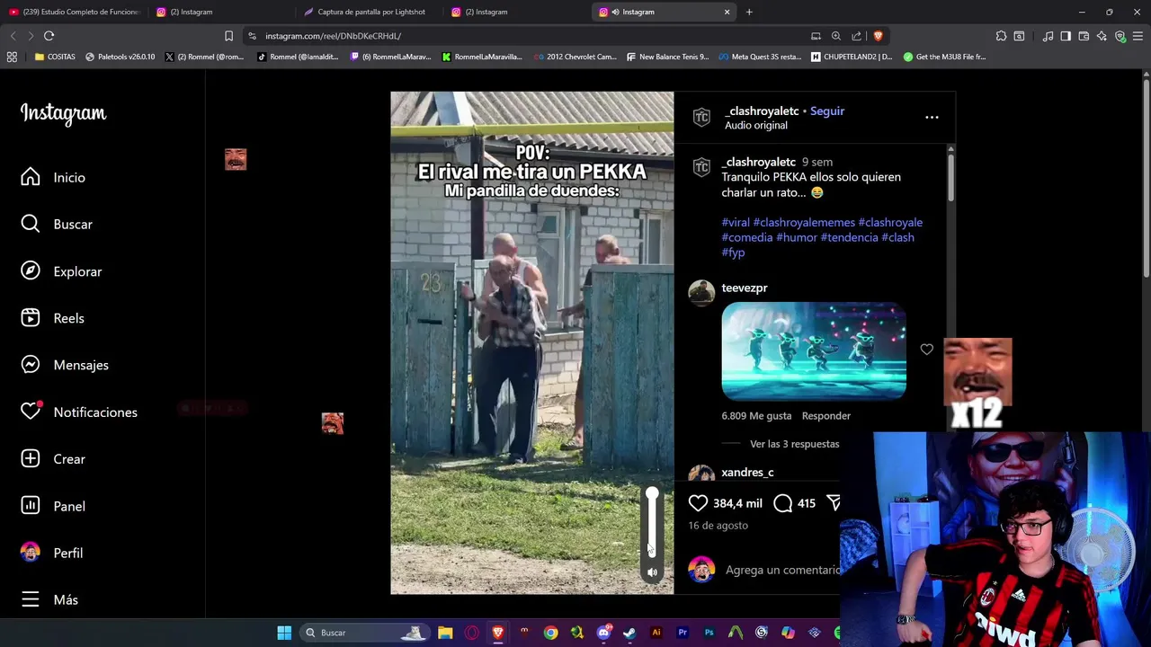Open the Get the M3U8 File bookmark
Viewport: 1151px width, 647px height.
click(944, 57)
